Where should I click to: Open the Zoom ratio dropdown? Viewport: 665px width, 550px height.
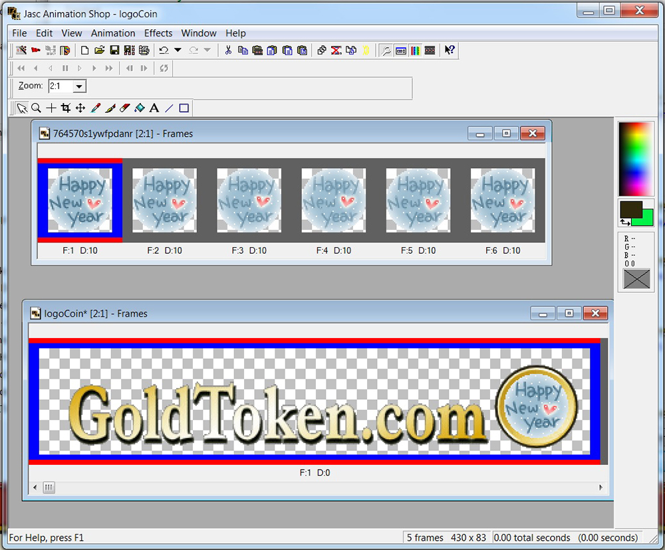click(x=80, y=86)
